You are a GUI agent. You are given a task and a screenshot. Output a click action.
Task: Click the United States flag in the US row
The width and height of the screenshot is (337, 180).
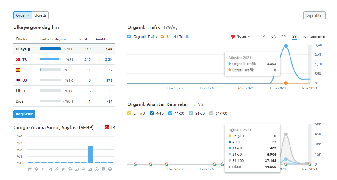click(18, 80)
